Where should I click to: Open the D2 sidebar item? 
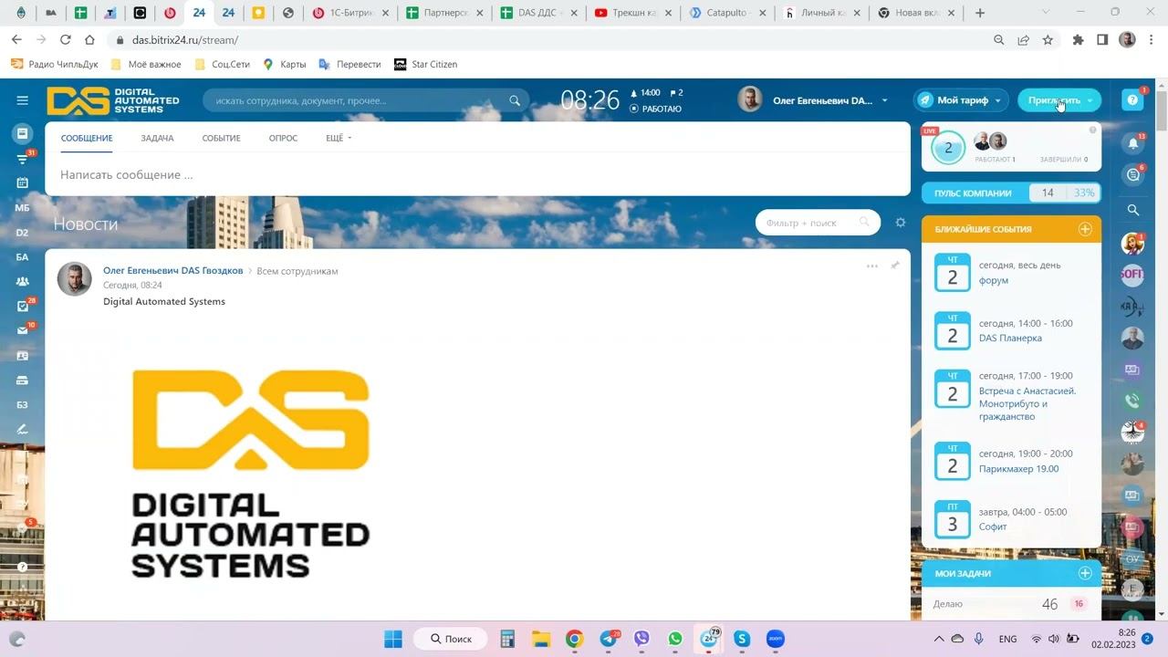tap(23, 233)
